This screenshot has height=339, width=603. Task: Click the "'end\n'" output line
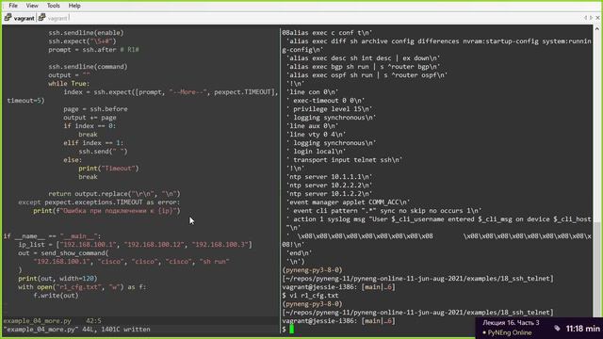pos(300,253)
